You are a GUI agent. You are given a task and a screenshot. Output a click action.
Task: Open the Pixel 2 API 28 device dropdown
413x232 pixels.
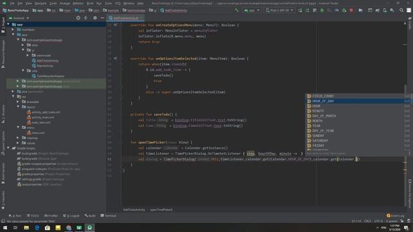(x=279, y=10)
